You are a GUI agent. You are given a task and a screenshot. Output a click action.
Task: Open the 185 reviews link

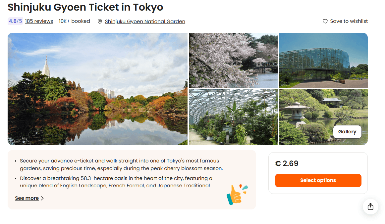point(39,21)
